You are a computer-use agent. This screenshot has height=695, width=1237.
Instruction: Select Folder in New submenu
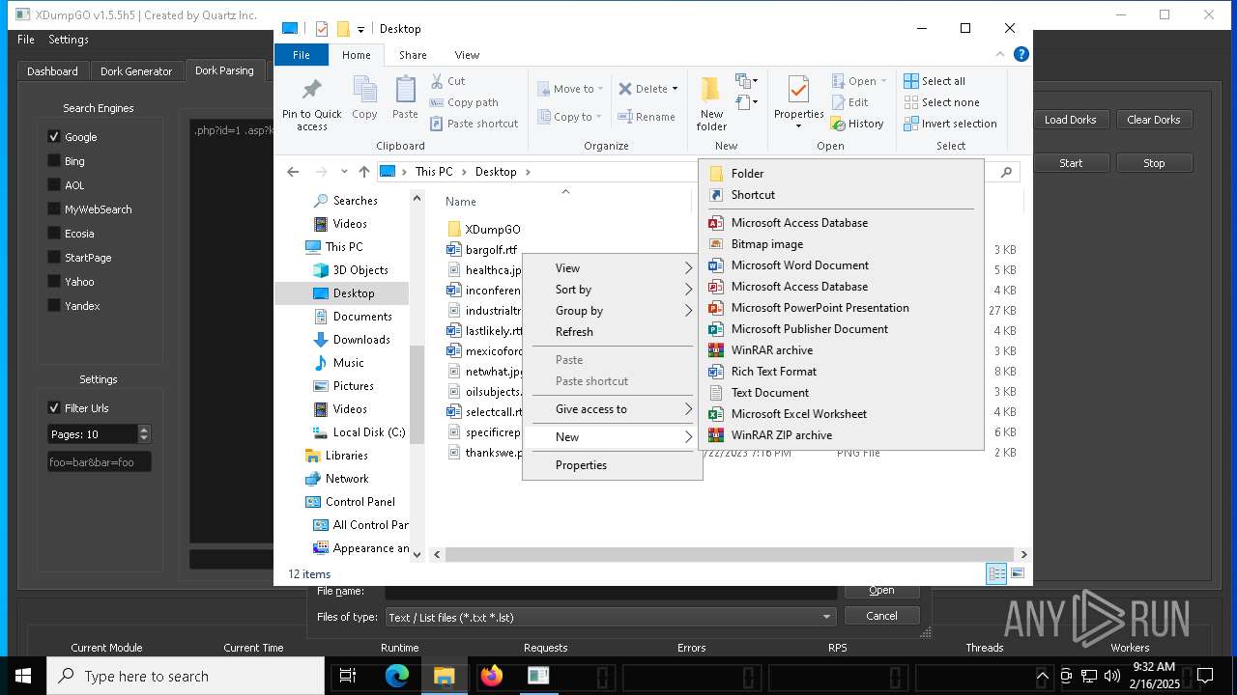(x=841, y=174)
